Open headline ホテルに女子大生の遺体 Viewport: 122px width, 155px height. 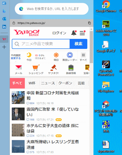click(x=53, y=128)
